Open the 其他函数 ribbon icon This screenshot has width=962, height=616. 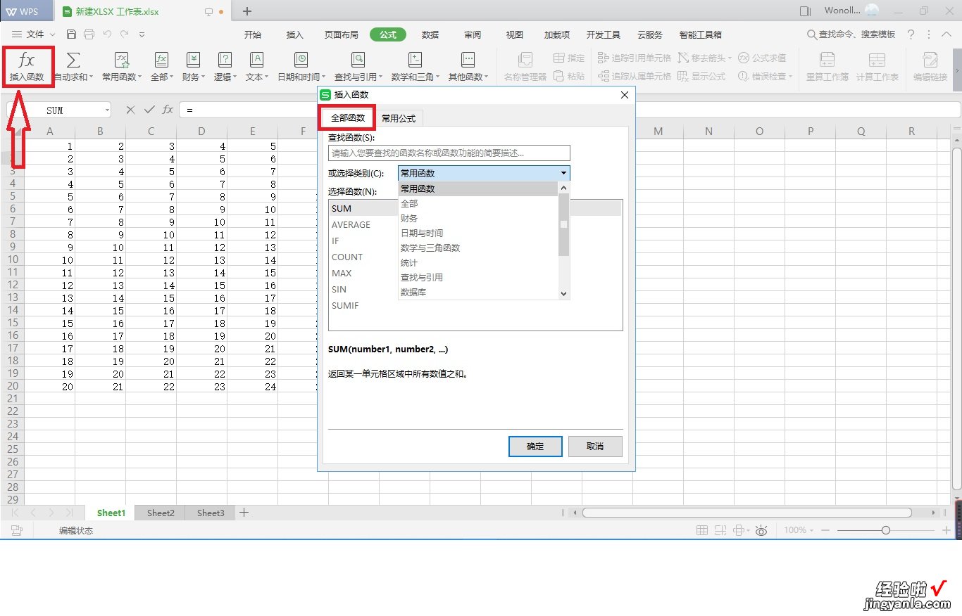468,60
